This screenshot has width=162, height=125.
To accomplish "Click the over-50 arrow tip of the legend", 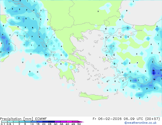I will pos(81,122).
